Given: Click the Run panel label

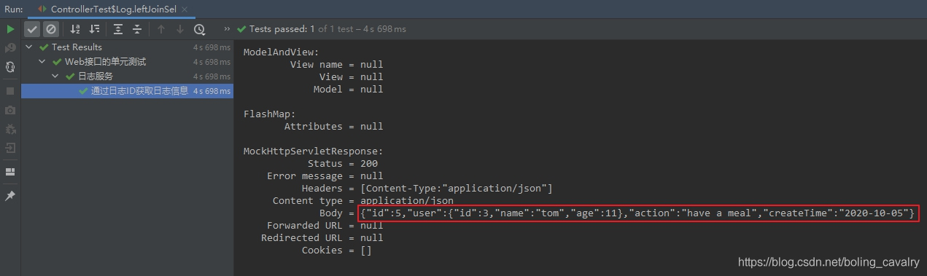Looking at the screenshot, I should coord(14,9).
